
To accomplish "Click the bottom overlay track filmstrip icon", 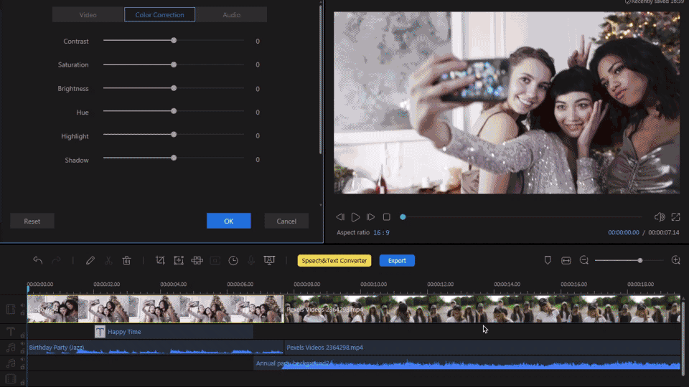I will [11, 378].
